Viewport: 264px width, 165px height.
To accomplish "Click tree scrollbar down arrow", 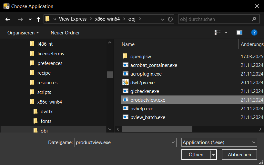I will pos(110,129).
